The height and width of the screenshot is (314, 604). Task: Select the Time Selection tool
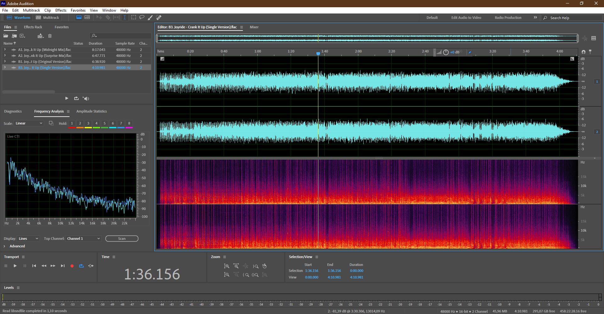coord(125,18)
